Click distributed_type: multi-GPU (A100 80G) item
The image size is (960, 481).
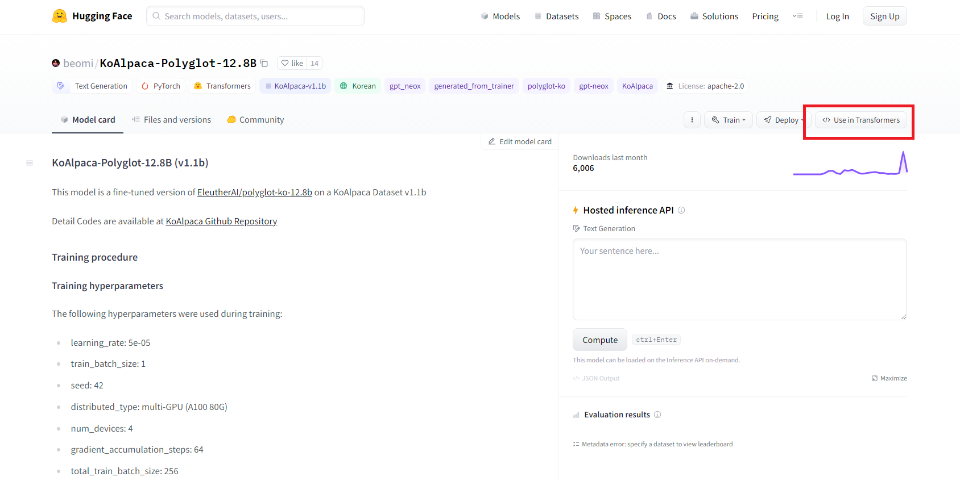pyautogui.click(x=149, y=407)
